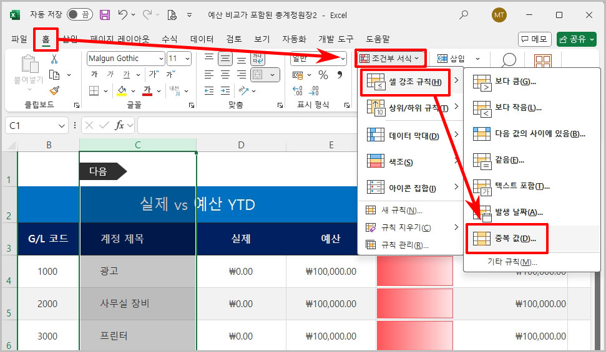
Task: Open font group dialog launcher
Action: pyautogui.click(x=192, y=105)
